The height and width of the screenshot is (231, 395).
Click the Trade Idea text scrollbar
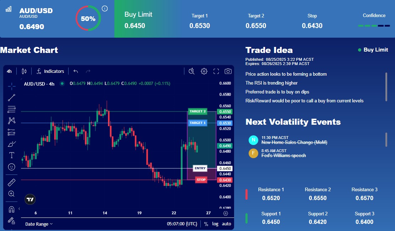point(386,87)
